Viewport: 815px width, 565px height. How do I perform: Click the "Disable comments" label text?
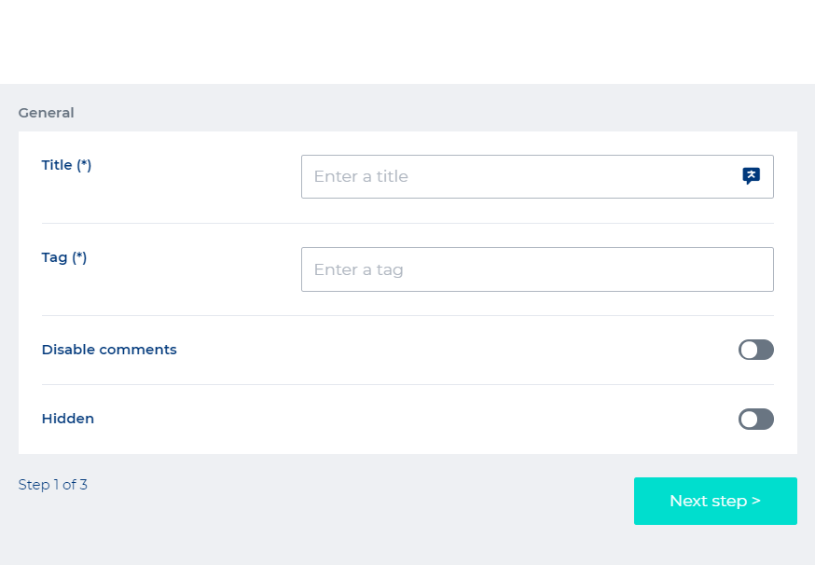(109, 350)
